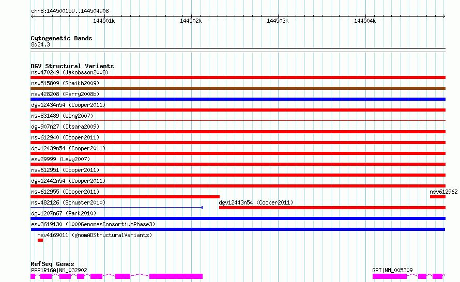Screen dimensions: 460x282
Task: Open the PPP1R16A|NM_032902 gene label
Action: (59, 270)
